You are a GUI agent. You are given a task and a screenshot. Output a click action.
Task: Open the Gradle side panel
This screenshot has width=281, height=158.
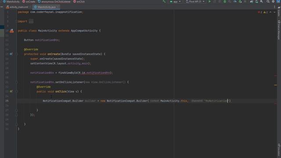(279, 11)
